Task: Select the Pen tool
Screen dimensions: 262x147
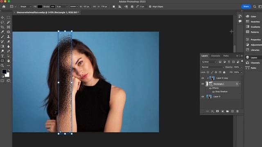Action: point(9,51)
